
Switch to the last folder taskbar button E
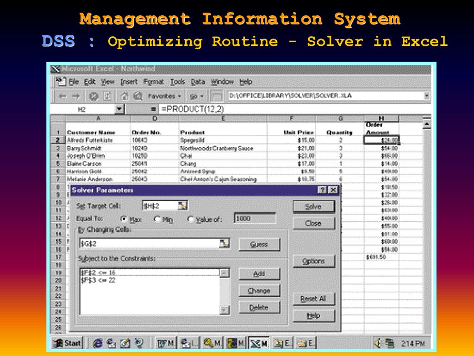pos(306,343)
